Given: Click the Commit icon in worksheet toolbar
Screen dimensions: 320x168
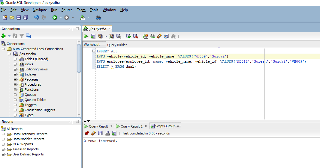Looking at the screenshot, I should pos(128,36).
